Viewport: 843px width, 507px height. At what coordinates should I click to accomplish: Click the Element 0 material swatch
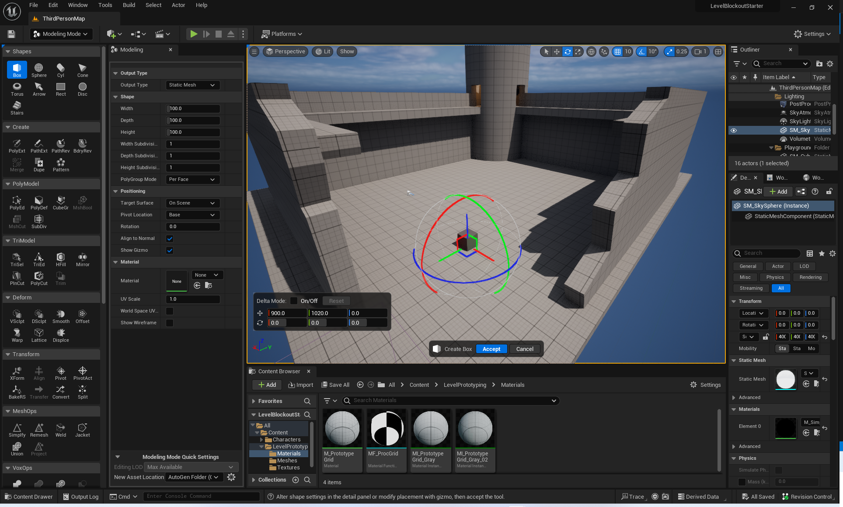coord(786,428)
